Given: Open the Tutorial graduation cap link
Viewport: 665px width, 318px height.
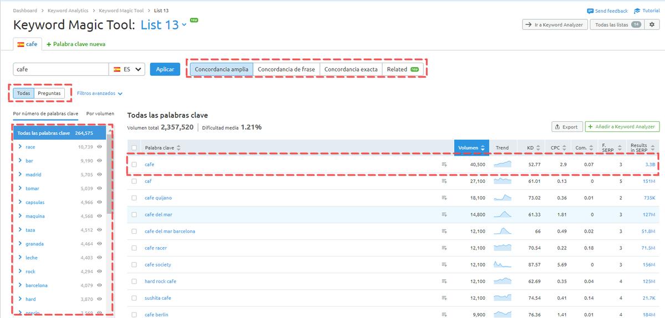Looking at the screenshot, I should click(x=638, y=11).
